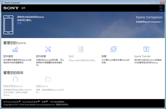This screenshot has width=166, height=109.
Task: Click external link icon beside 法律
Action: pyautogui.click(x=47, y=101)
